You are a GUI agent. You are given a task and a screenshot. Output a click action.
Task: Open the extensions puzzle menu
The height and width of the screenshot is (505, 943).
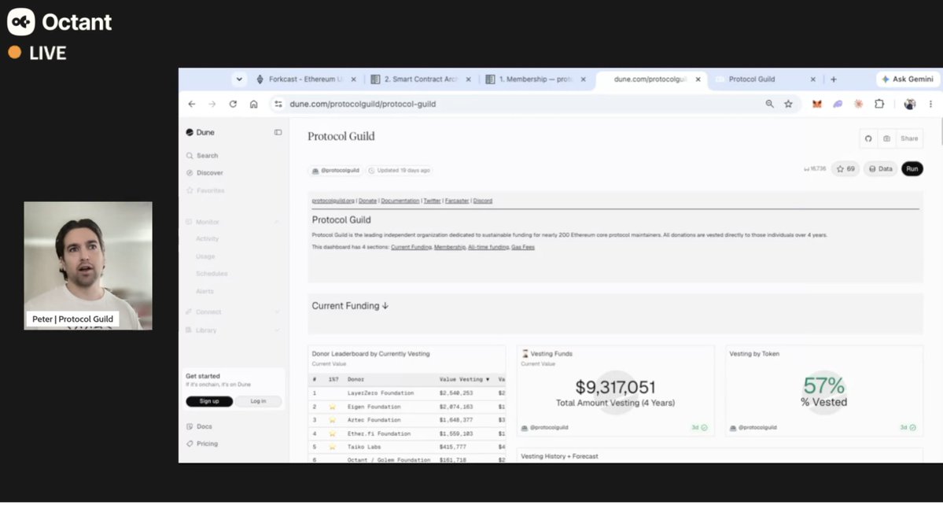pyautogui.click(x=879, y=104)
